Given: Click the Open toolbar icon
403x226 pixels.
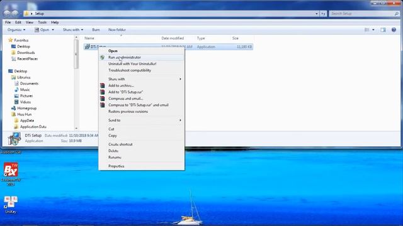Looking at the screenshot, I should click(x=37, y=30).
